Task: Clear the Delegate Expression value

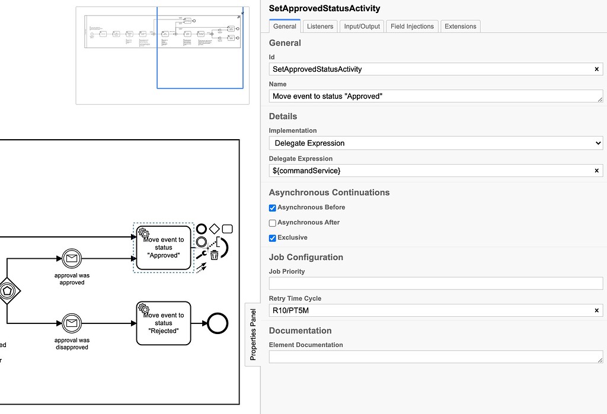Action: pos(596,171)
